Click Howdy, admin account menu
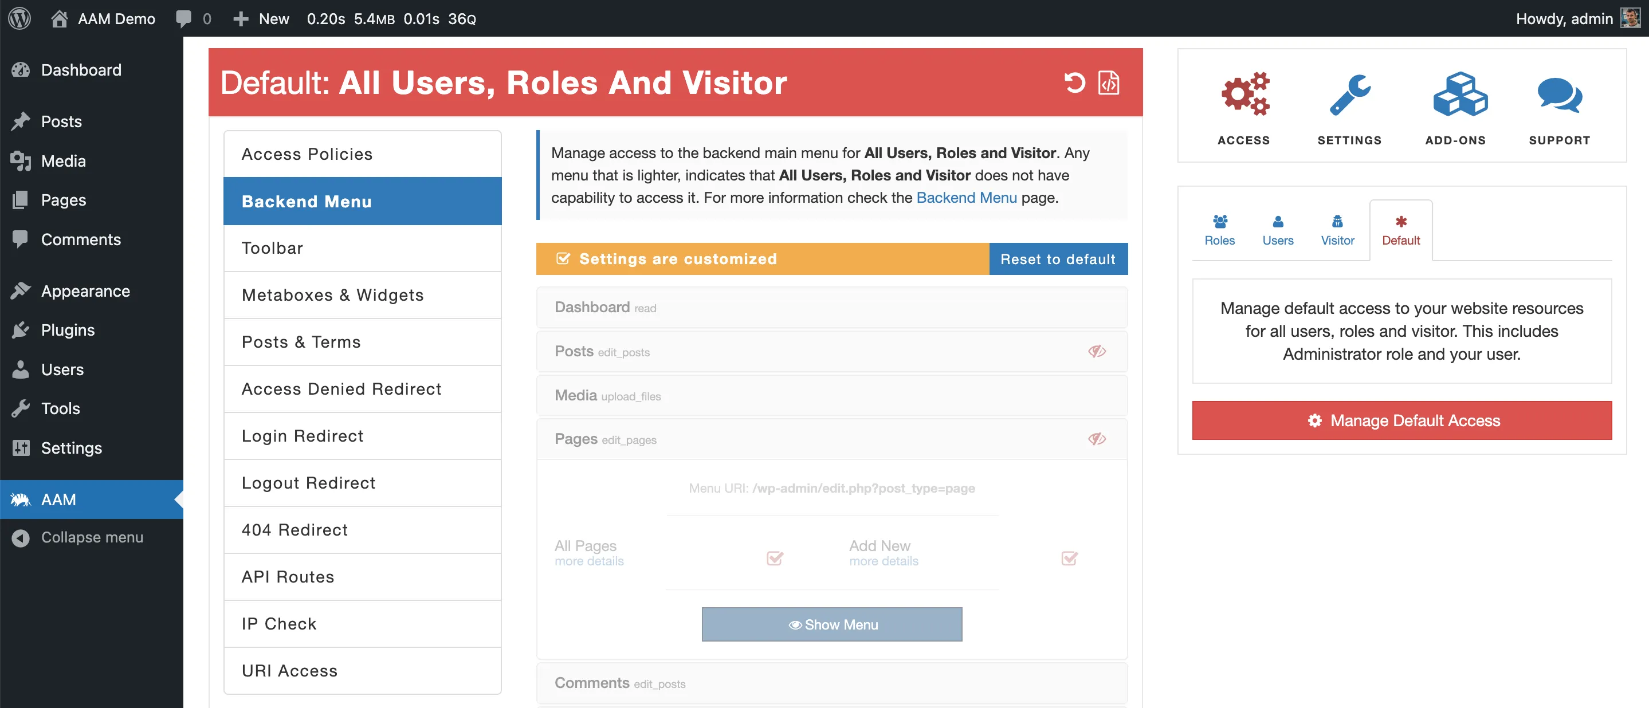This screenshot has height=708, width=1649. coord(1577,18)
